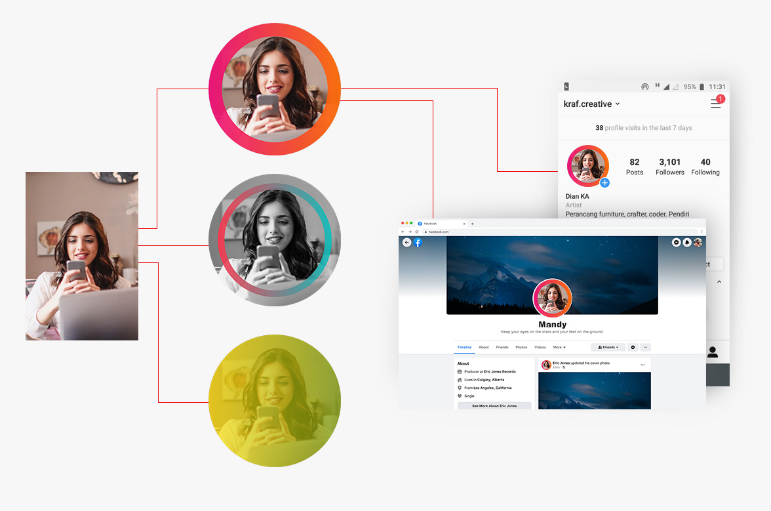
Task: Tap the 3,101 Followers count
Action: [669, 167]
